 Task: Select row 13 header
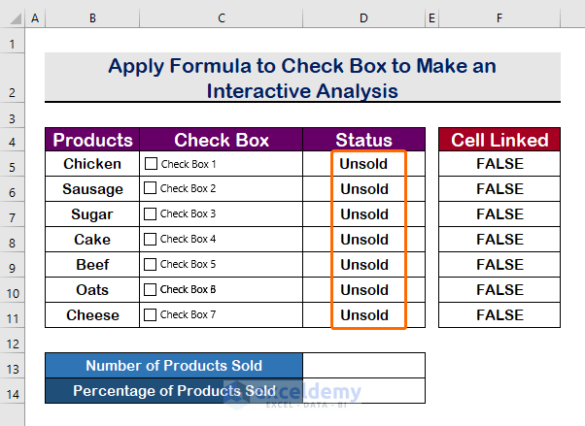(x=12, y=366)
